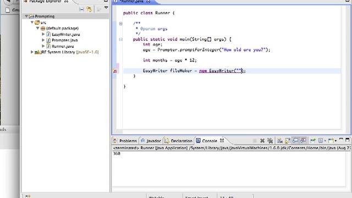Click the error marker beside EasyWriter line
Screen dimensions: 352x198
[x=115, y=71]
